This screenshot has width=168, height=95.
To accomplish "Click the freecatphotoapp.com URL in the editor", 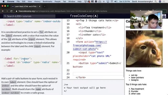I will coord(90,45).
